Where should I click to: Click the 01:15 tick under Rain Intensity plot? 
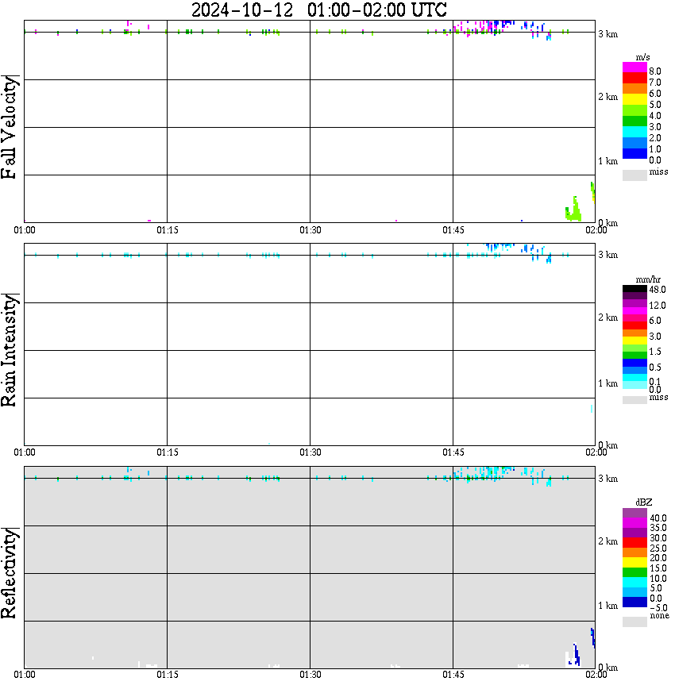pos(168,452)
